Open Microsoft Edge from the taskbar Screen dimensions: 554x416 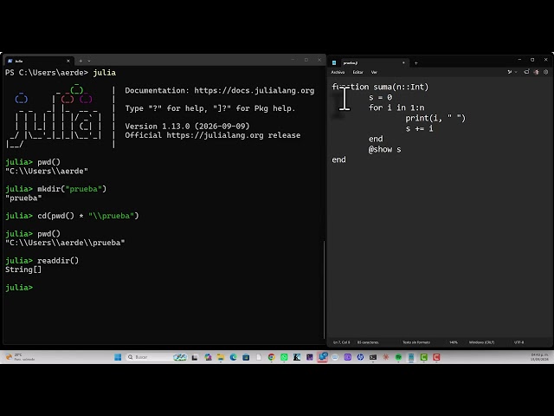(x=233, y=357)
